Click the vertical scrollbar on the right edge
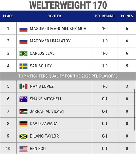The height and width of the screenshot is (154, 136). tap(135, 110)
